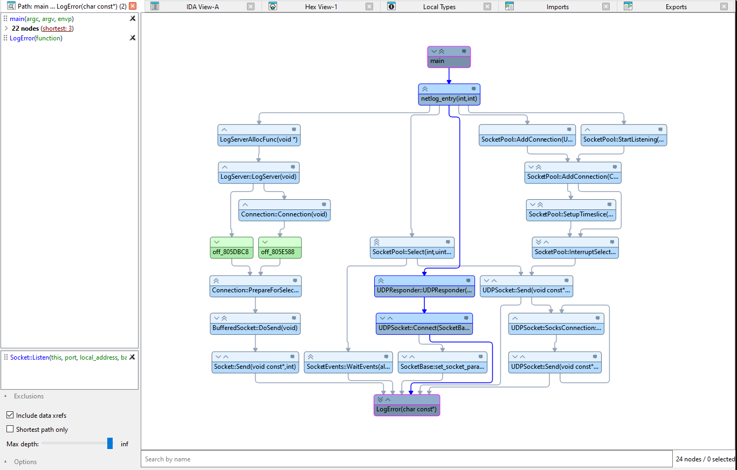Viewport: 737px width, 470px height.
Task: Switch to the IDA View-A tab
Action: [202, 6]
